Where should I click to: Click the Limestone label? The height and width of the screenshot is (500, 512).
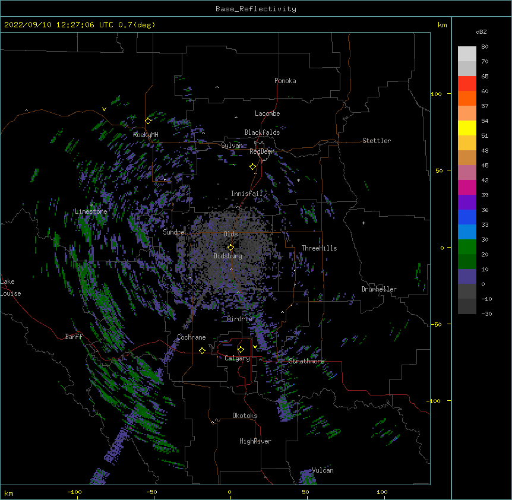coord(91,211)
